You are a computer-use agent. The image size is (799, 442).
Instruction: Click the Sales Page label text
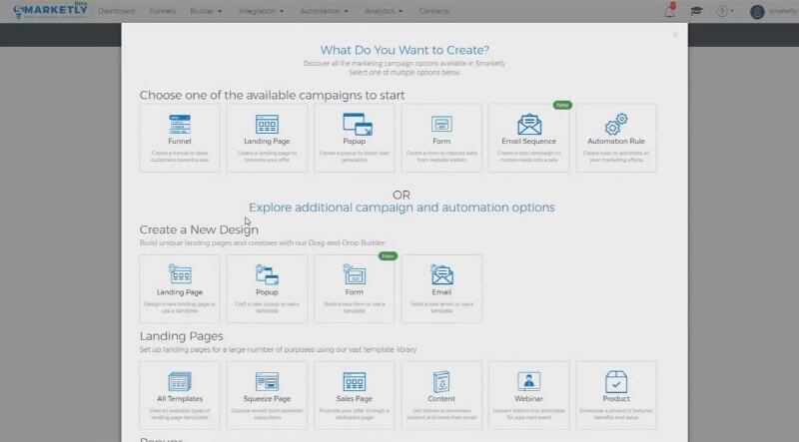[x=355, y=399]
